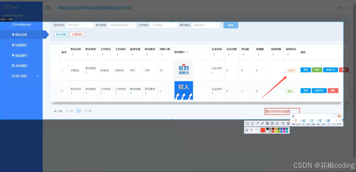Open 录用通知 in the sidebar
The width and height of the screenshot is (356, 172).
tap(20, 66)
